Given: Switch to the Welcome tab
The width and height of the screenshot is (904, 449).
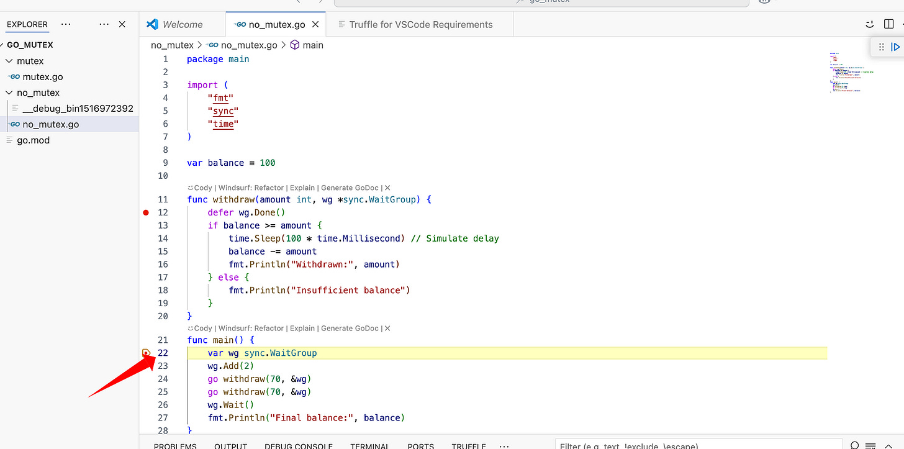Looking at the screenshot, I should [183, 24].
